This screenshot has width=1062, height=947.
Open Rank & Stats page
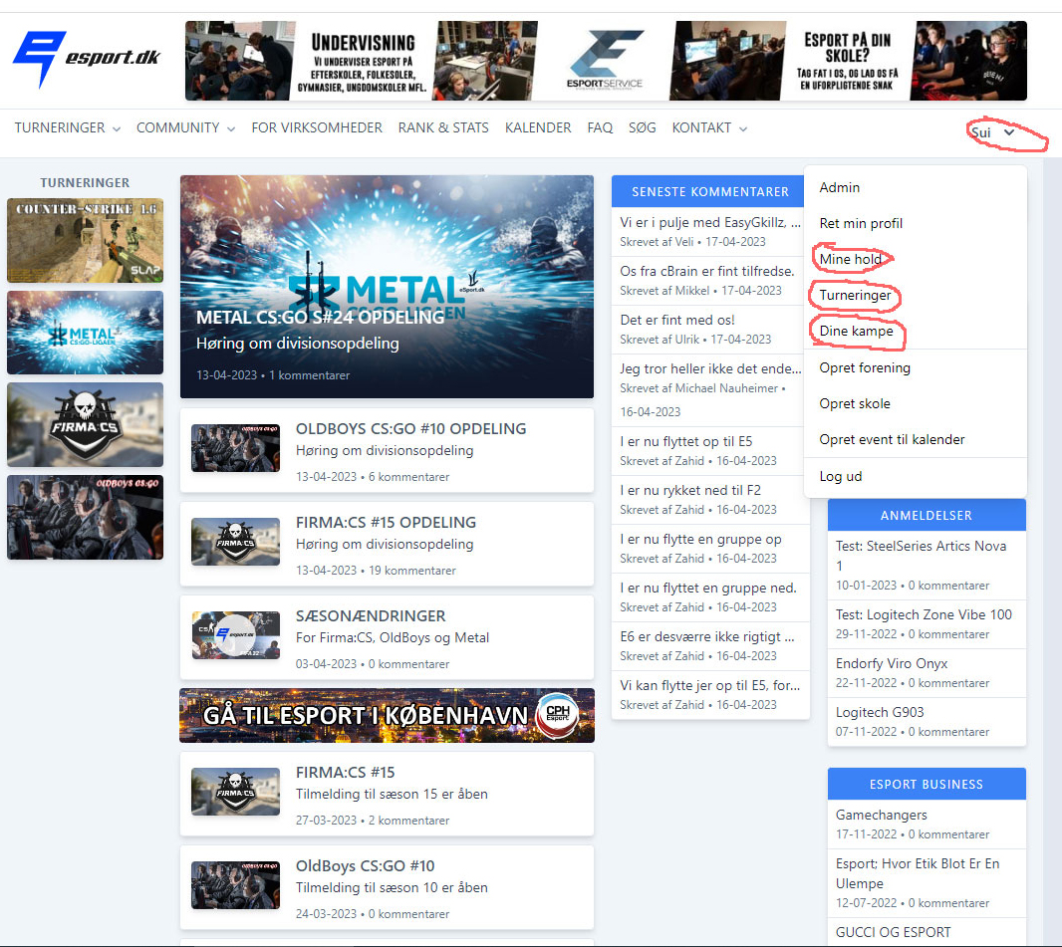(443, 128)
